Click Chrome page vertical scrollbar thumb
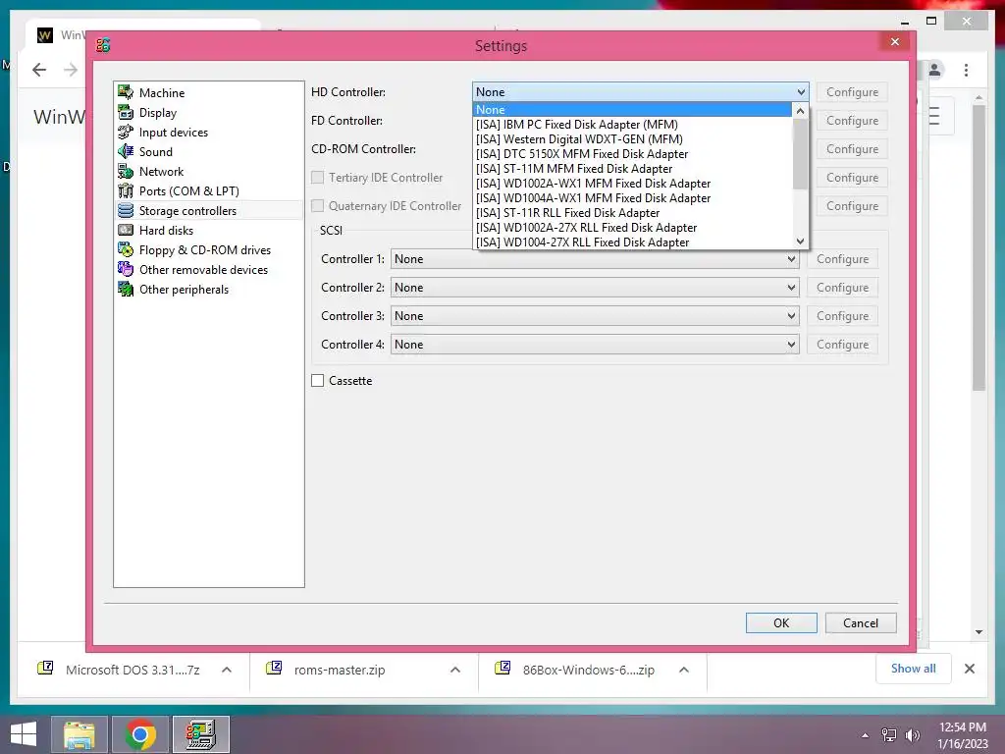Viewport: 1005px width, 754px height. coord(979,246)
